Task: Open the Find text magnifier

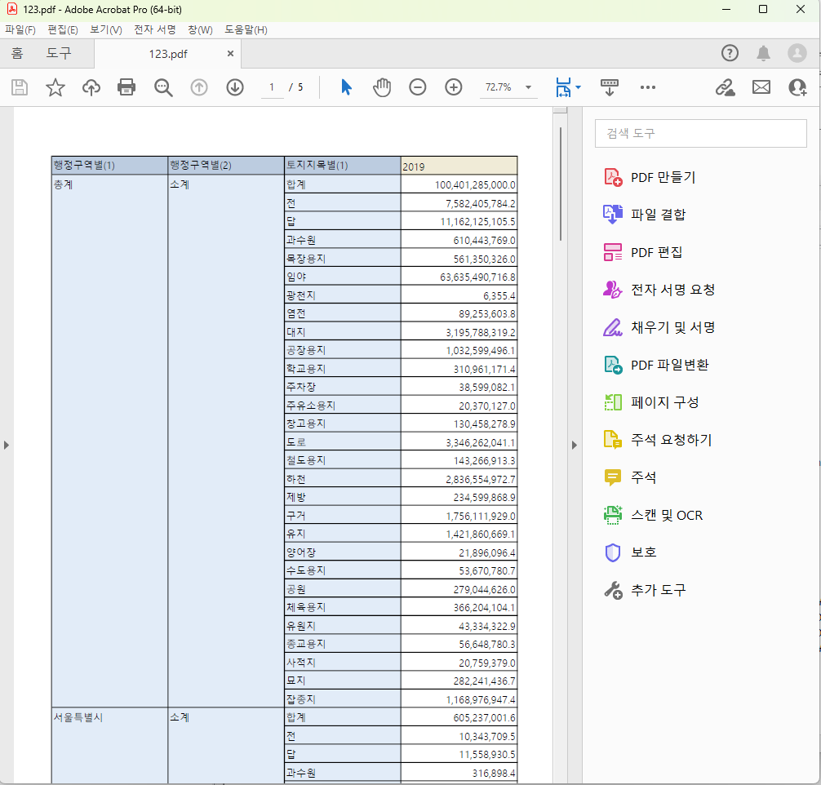Action: pyautogui.click(x=163, y=87)
